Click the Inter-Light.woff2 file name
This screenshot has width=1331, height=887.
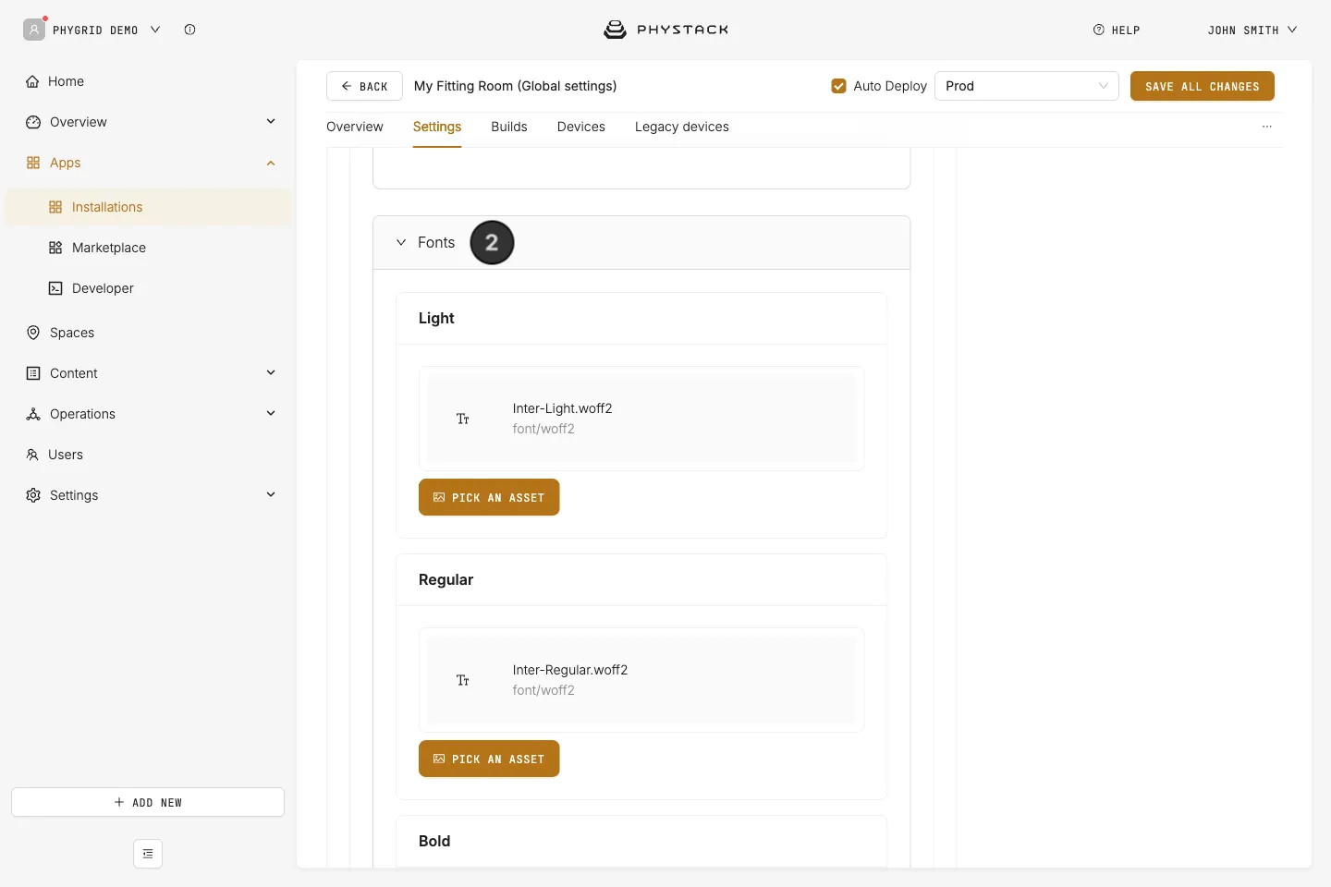pos(563,408)
